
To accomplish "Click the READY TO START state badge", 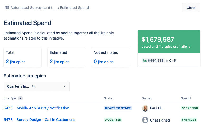I will (118, 108).
